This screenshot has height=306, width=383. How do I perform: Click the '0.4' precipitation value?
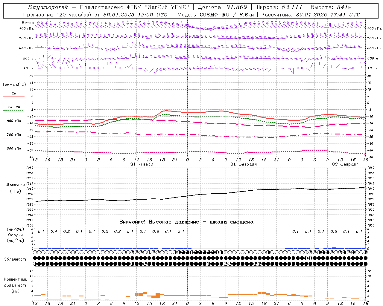tap(54, 231)
